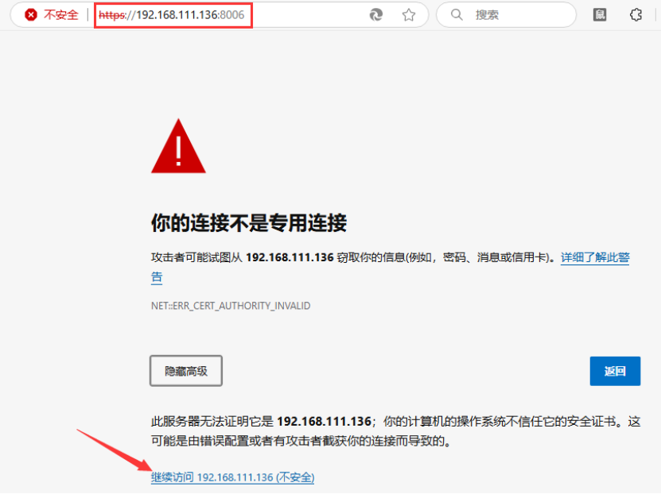Add page to favorites with star icon

click(x=409, y=15)
